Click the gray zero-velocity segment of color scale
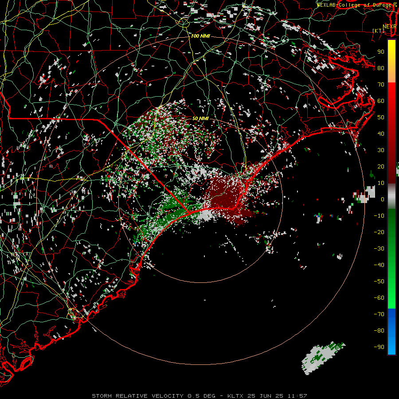Screen dimensions: 399x399 click(x=391, y=196)
